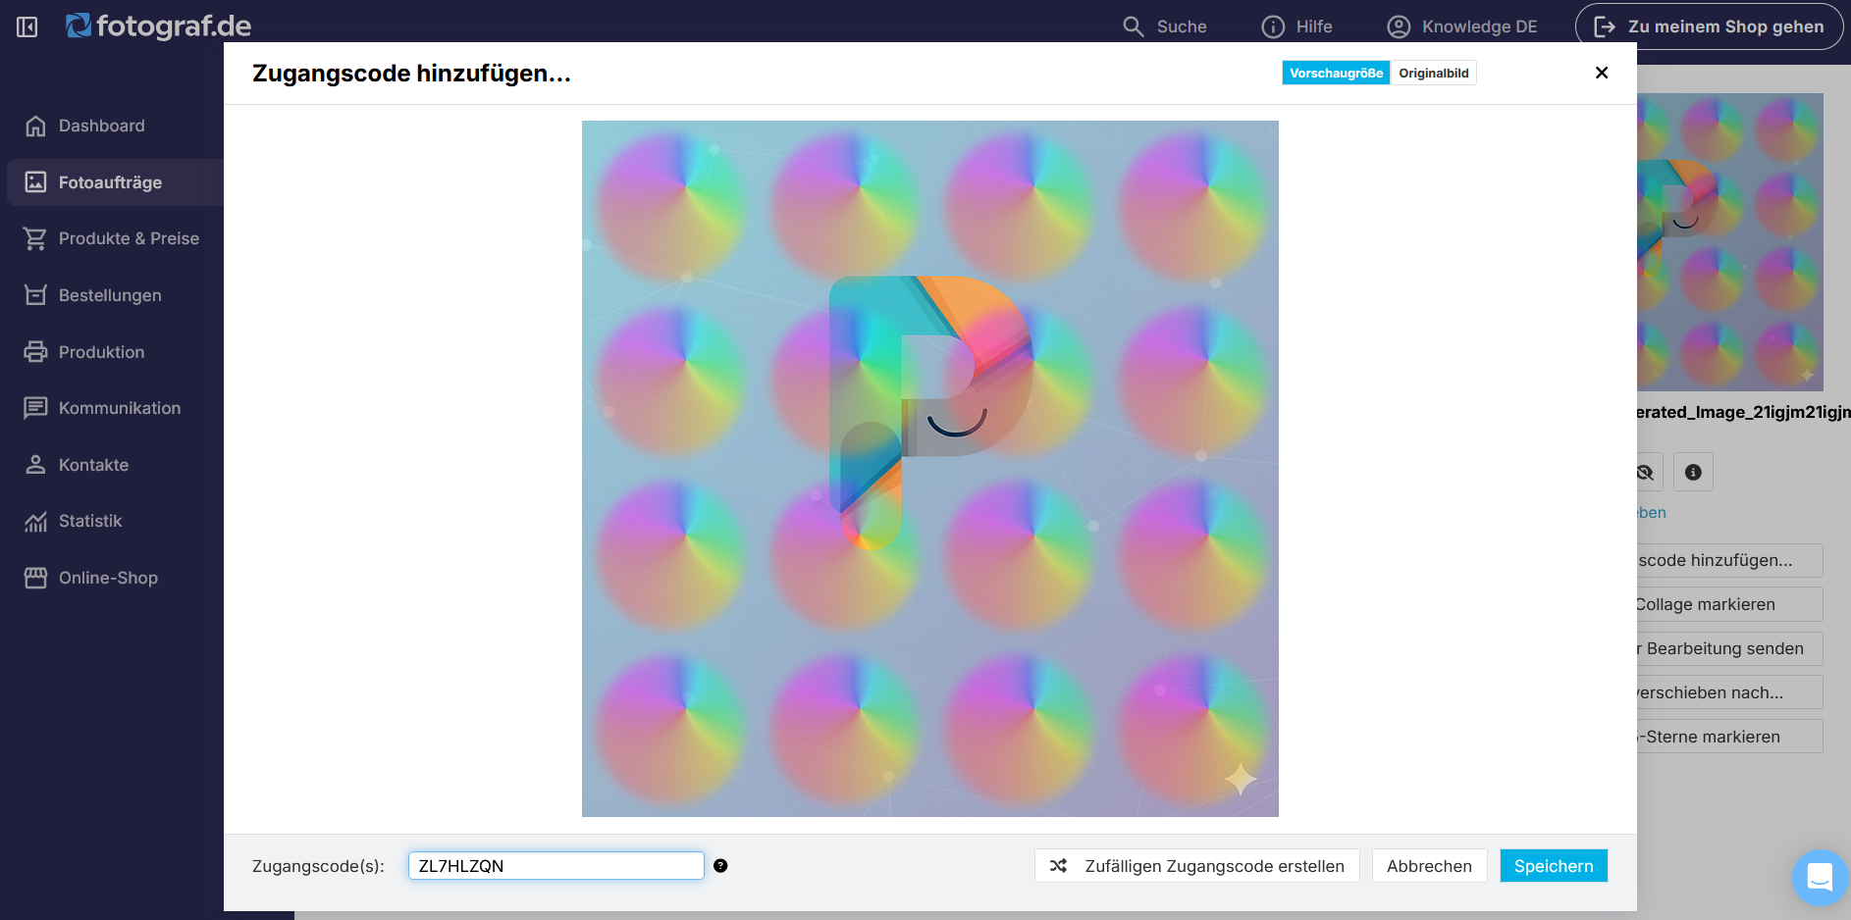Viewport: 1851px width, 920px height.
Task: Toggle the hide image eye icon
Action: [x=1647, y=472]
